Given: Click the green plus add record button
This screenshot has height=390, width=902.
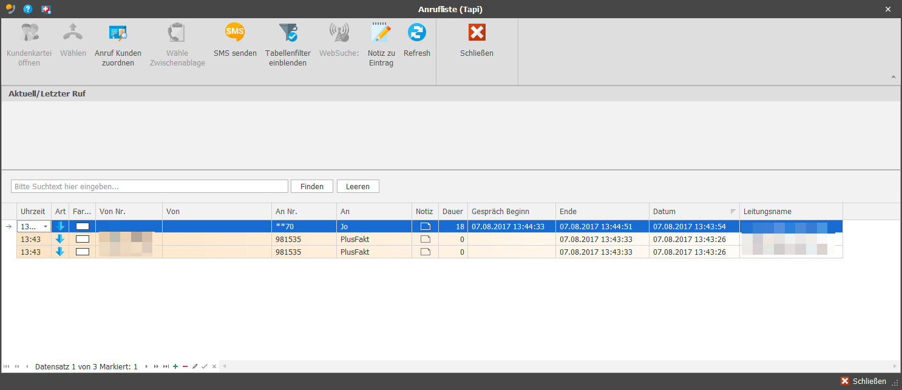Looking at the screenshot, I should click(x=175, y=366).
